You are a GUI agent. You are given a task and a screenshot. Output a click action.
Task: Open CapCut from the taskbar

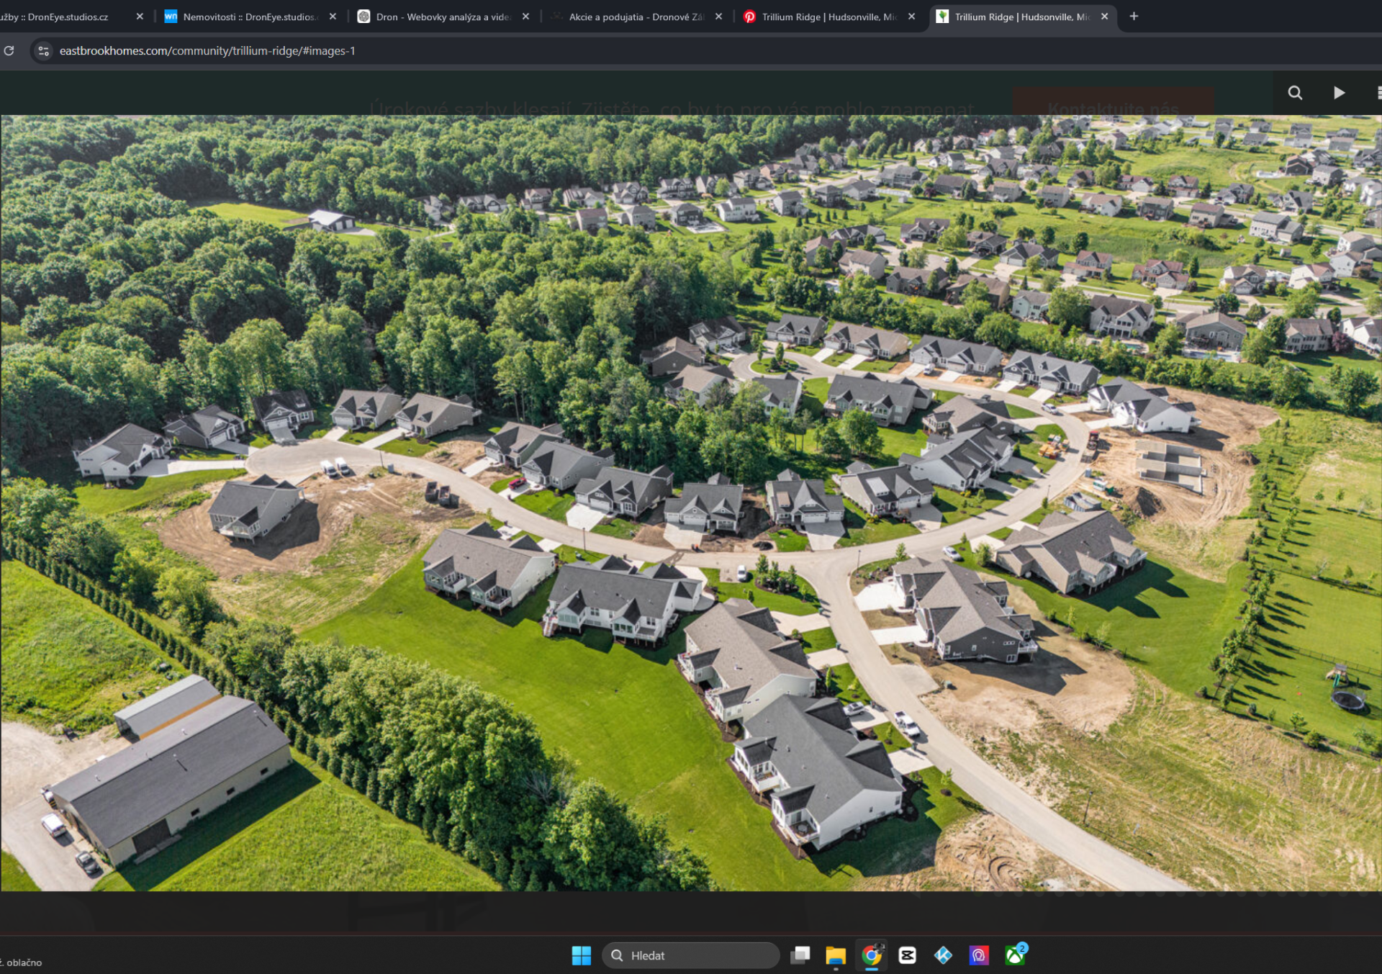click(x=908, y=955)
